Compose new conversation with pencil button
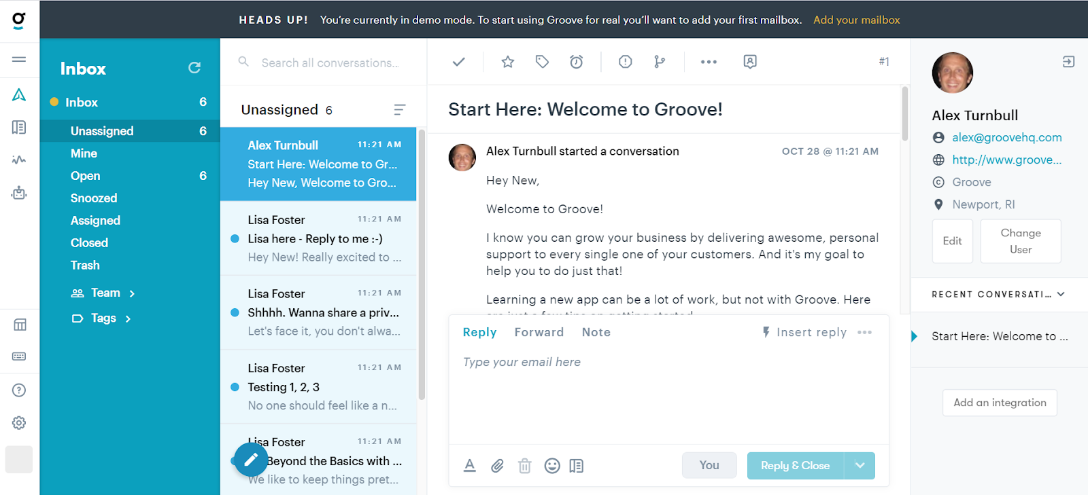Viewport: 1088px width, 495px height. coord(251,460)
